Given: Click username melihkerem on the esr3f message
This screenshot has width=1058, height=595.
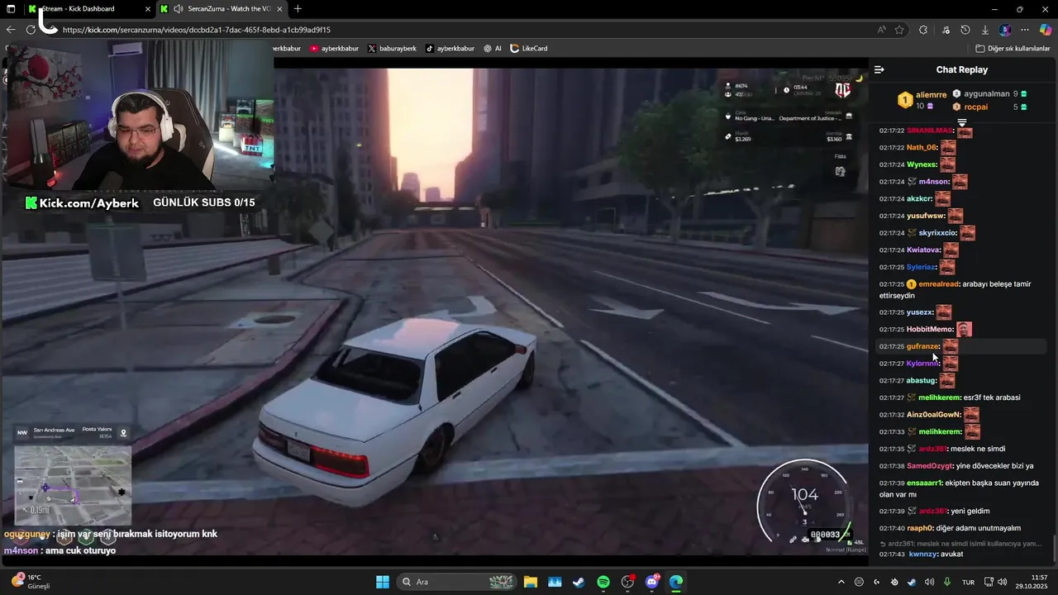Looking at the screenshot, I should tap(940, 397).
